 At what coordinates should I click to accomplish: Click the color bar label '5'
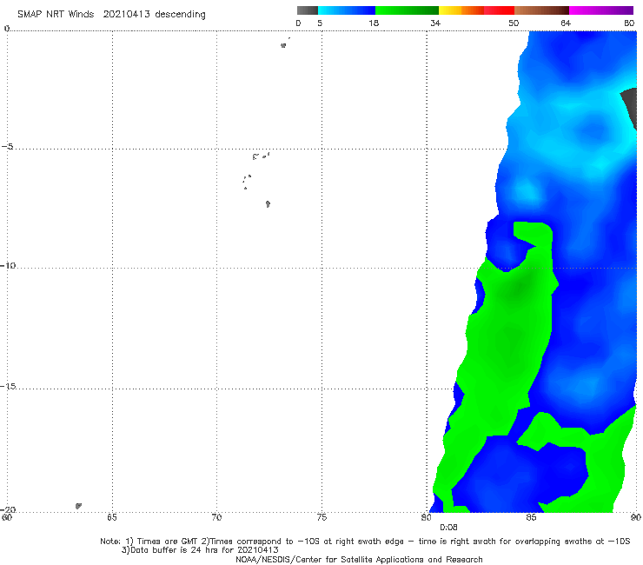[x=320, y=23]
